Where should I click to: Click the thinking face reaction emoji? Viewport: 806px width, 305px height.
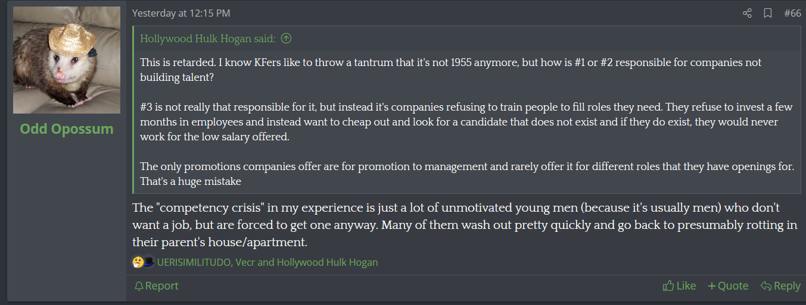pyautogui.click(x=138, y=262)
